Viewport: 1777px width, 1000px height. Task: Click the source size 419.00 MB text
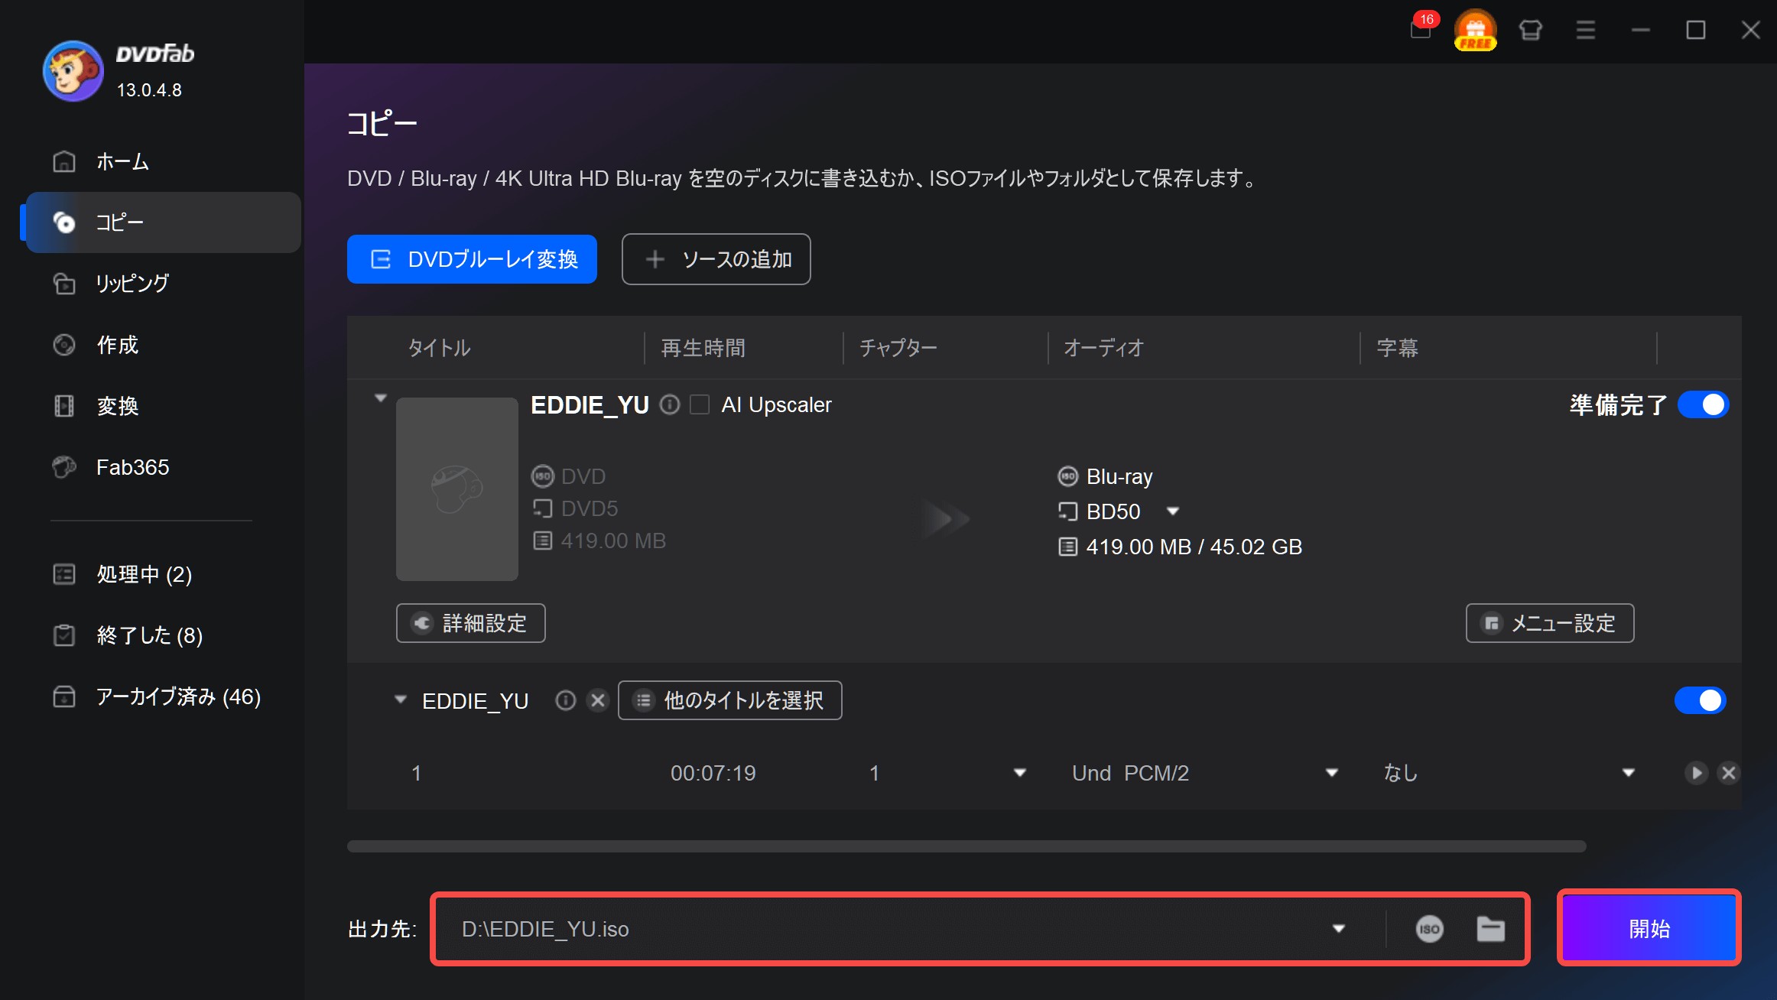[x=613, y=541]
